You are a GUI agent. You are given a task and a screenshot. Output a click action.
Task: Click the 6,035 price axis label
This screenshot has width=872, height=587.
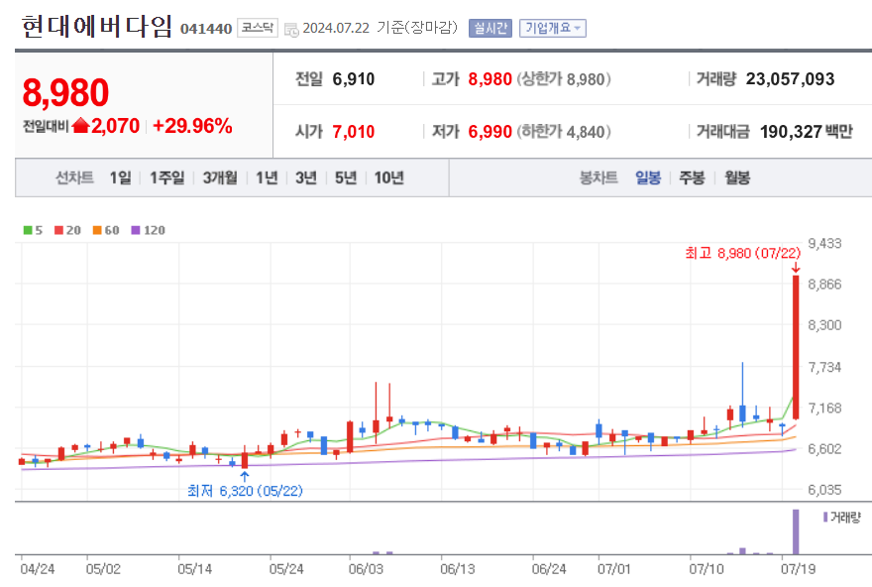tap(824, 490)
